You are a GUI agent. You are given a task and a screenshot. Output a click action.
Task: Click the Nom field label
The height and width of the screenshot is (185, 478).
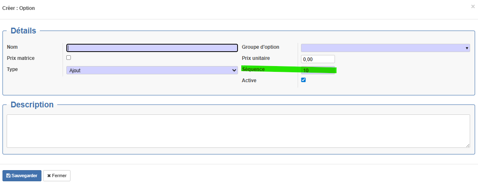tap(12, 47)
